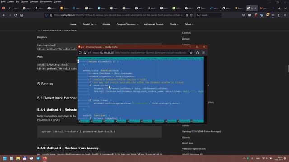
Task: Click '5.1.2 Method 2 – Restore from backup' heading
Action: pyautogui.click(x=68, y=148)
